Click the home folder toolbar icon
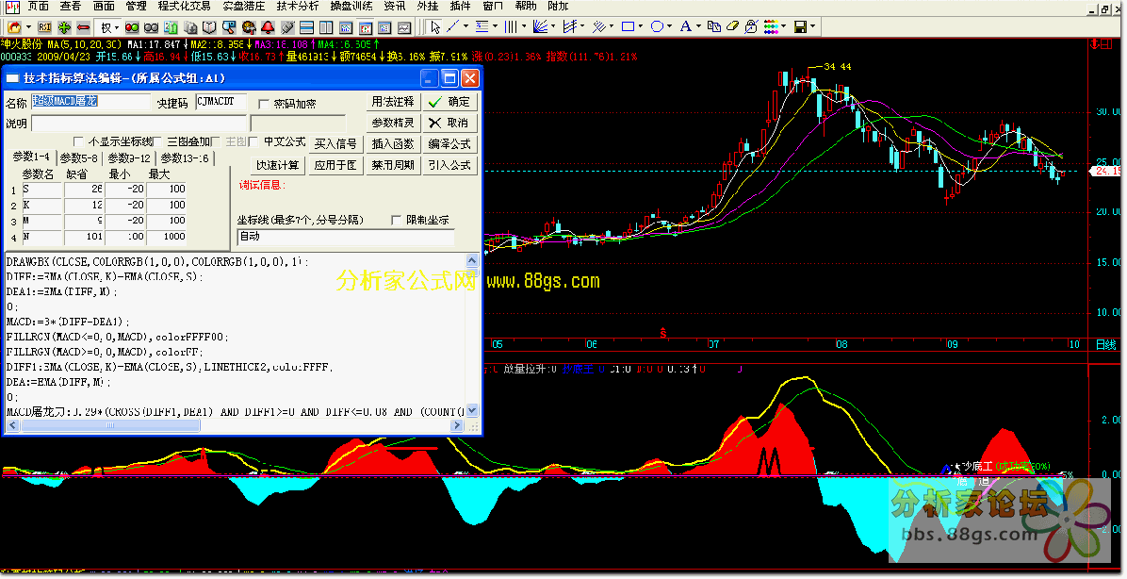 coord(14,27)
